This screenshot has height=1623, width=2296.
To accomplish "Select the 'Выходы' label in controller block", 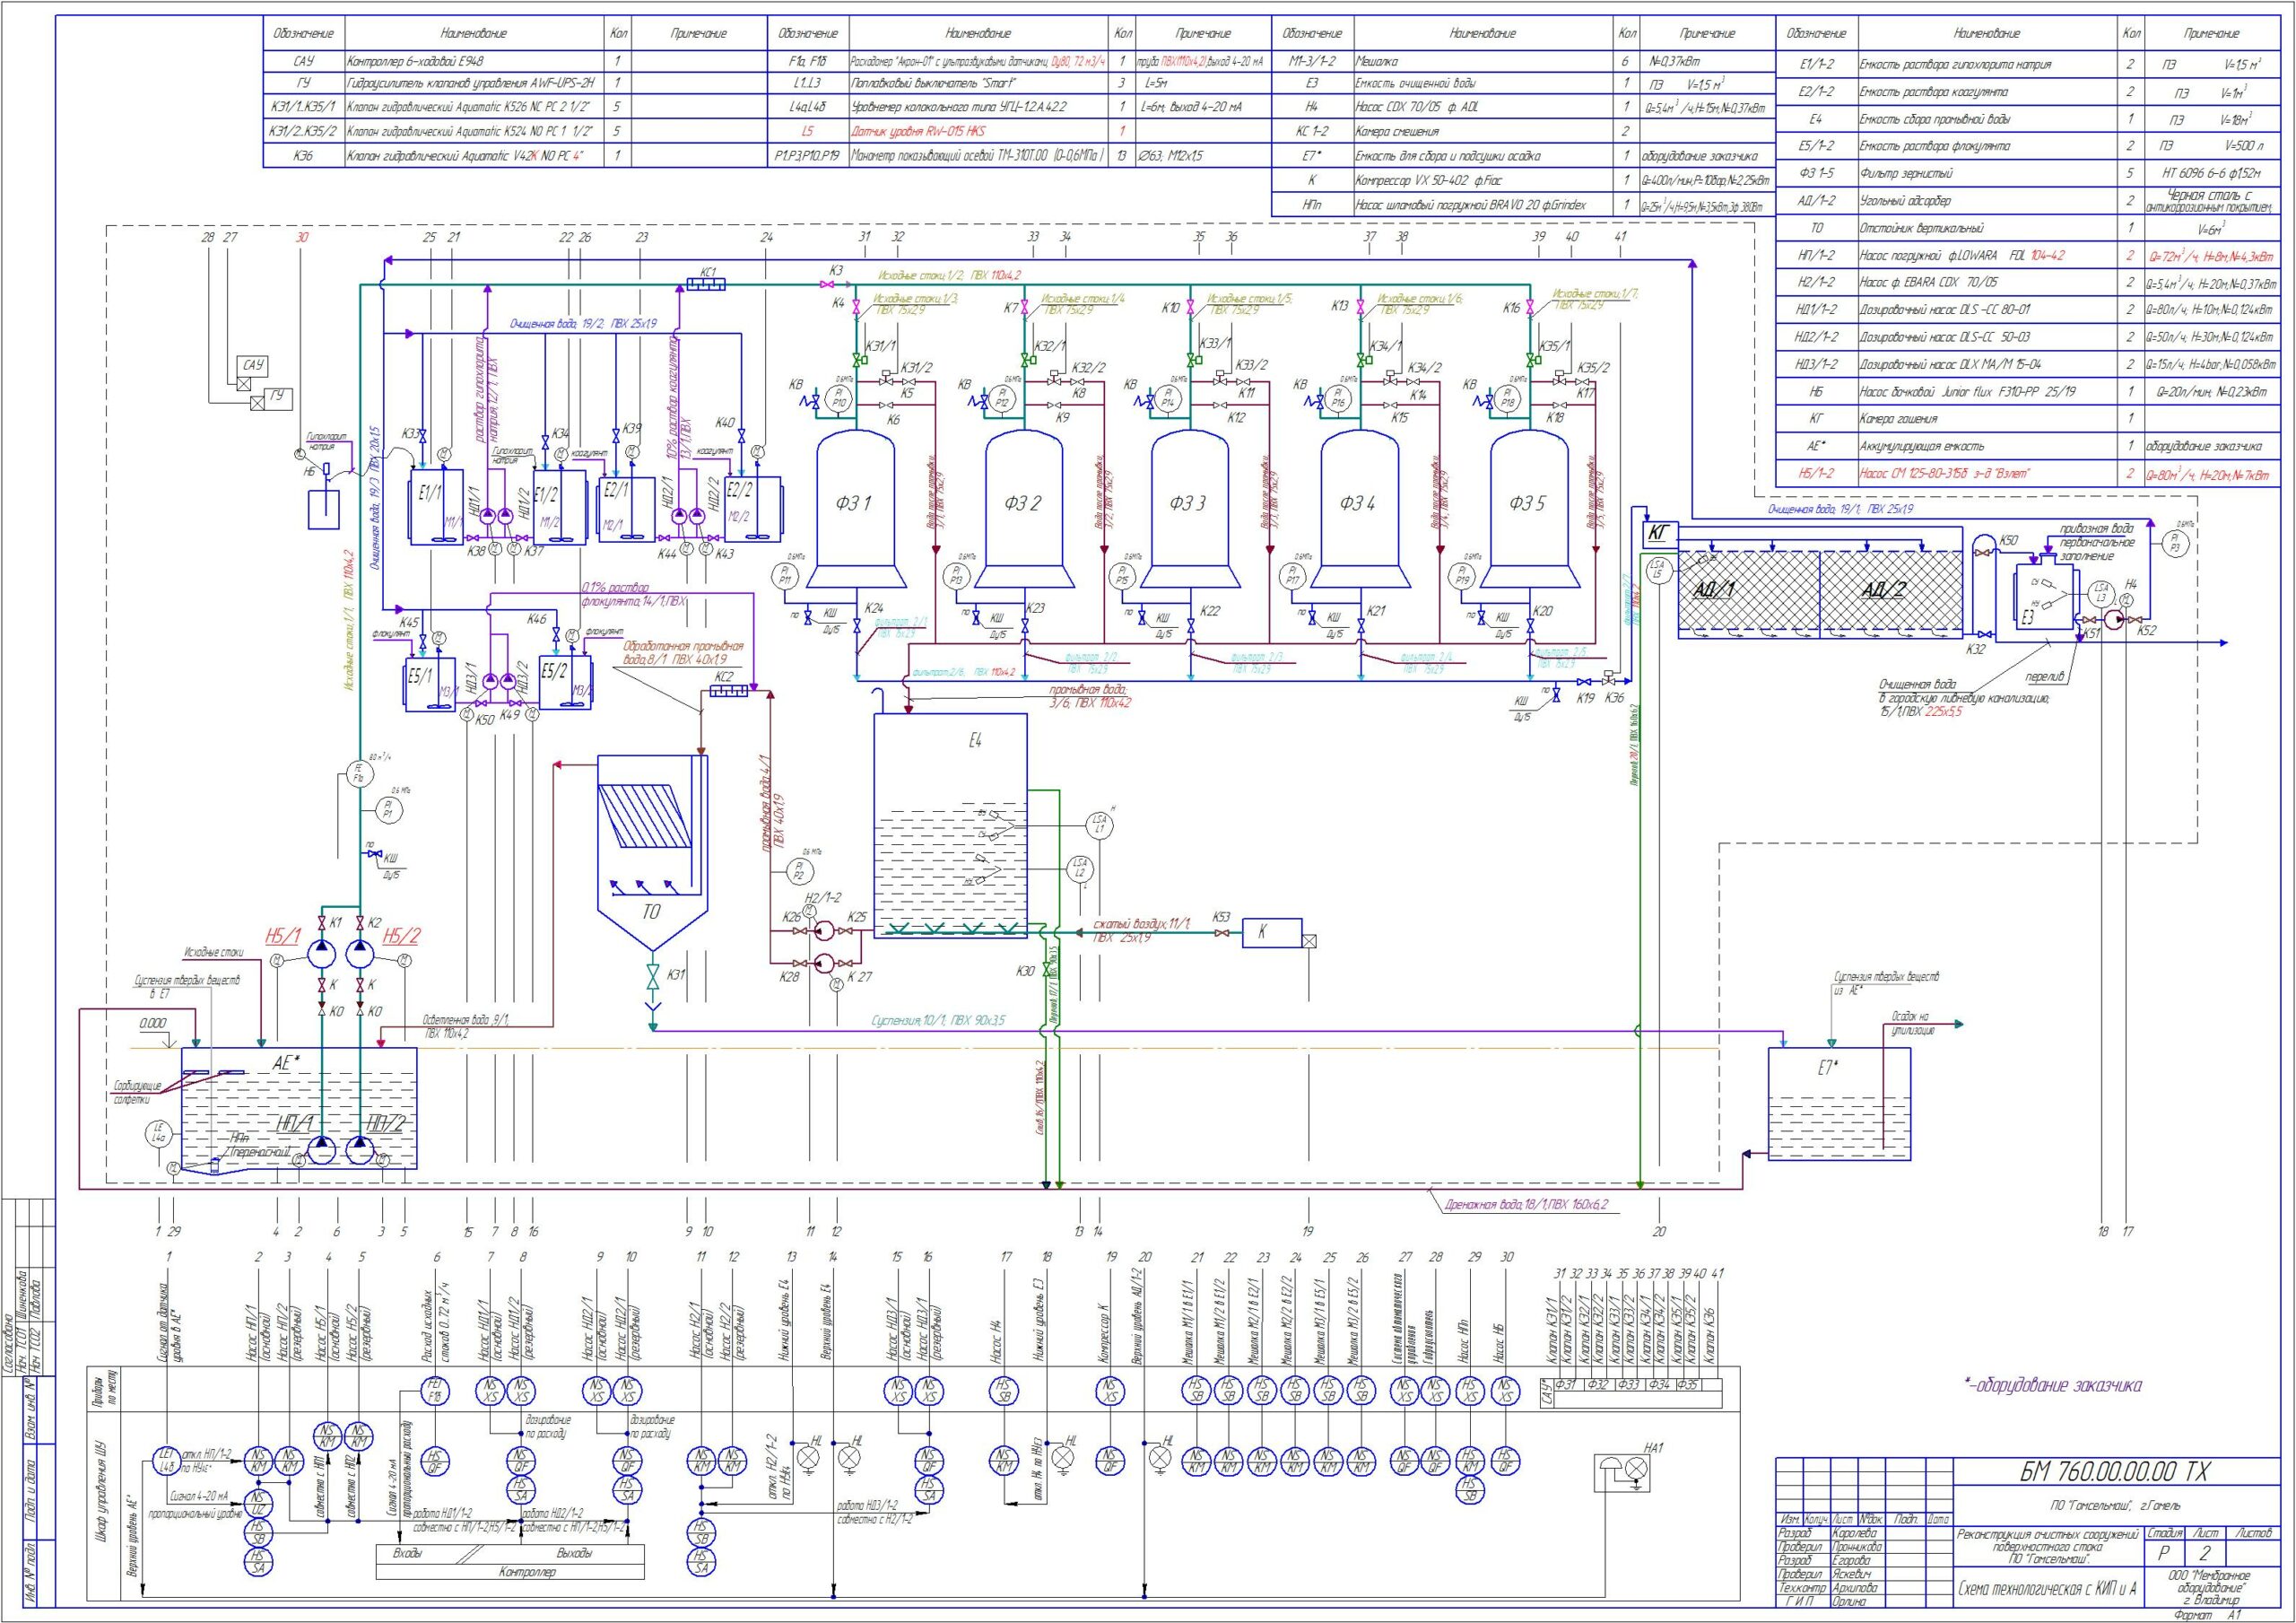I will click(x=574, y=1553).
